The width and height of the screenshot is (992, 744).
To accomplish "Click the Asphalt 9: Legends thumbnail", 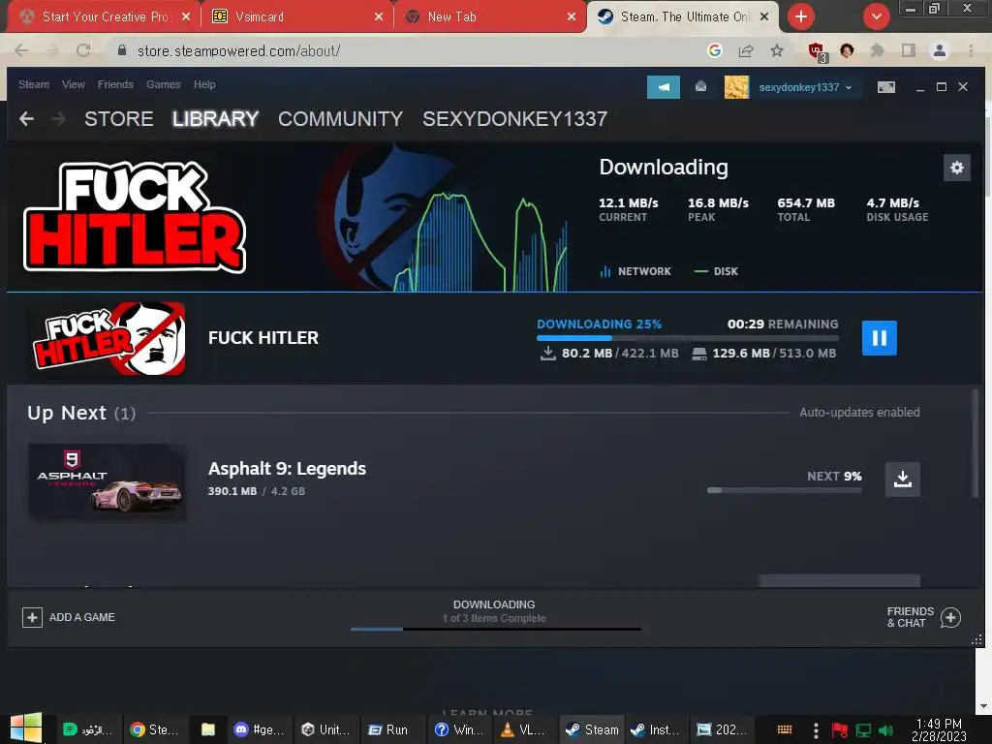I will 108,480.
